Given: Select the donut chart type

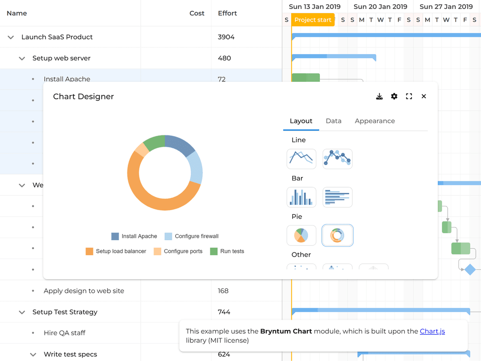Looking at the screenshot, I should (337, 235).
